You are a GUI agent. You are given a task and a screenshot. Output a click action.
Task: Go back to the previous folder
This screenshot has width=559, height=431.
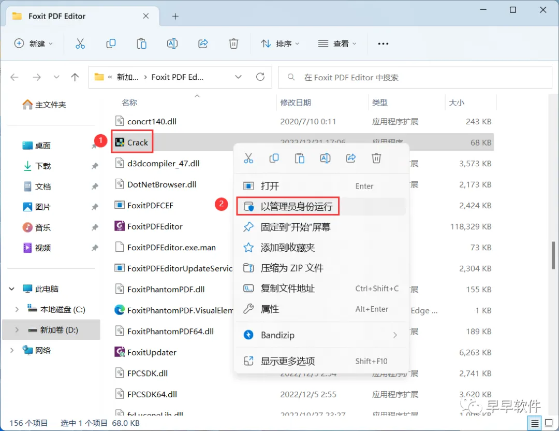14,77
